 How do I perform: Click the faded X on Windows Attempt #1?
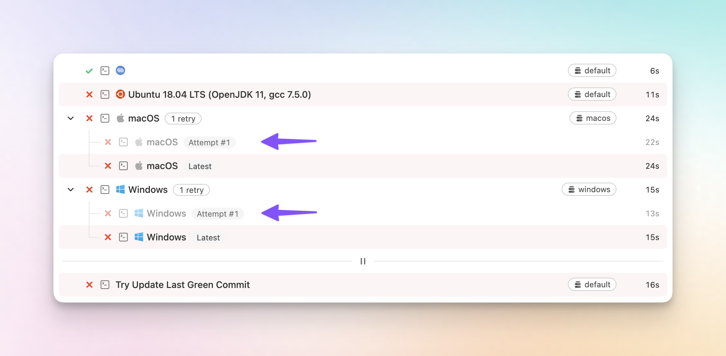tap(108, 213)
